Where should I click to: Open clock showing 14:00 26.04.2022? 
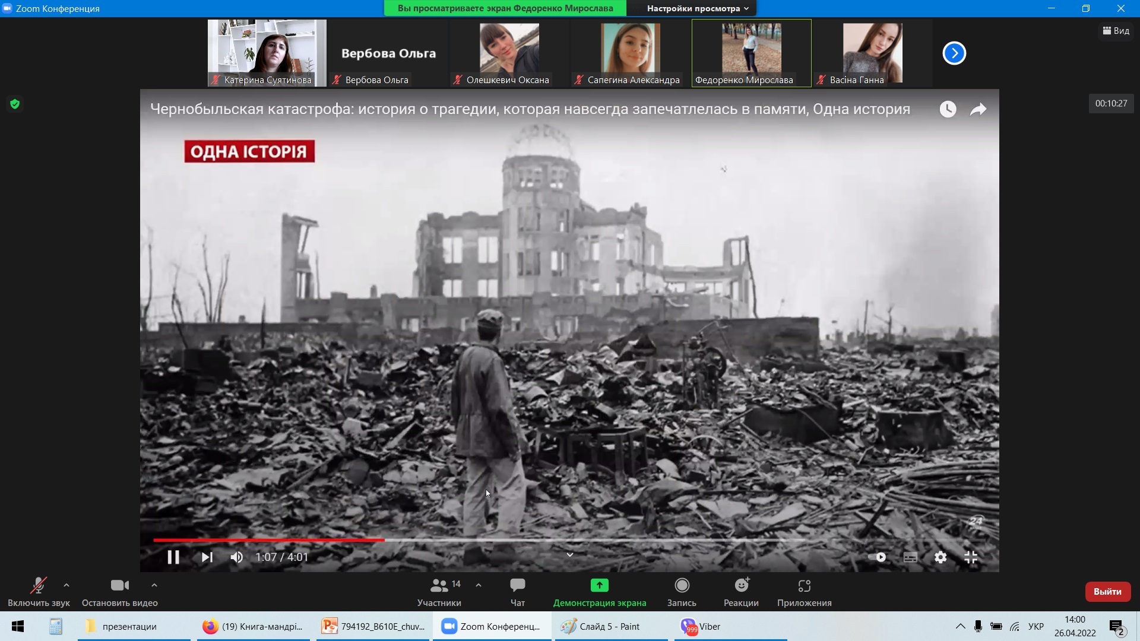pos(1075,626)
